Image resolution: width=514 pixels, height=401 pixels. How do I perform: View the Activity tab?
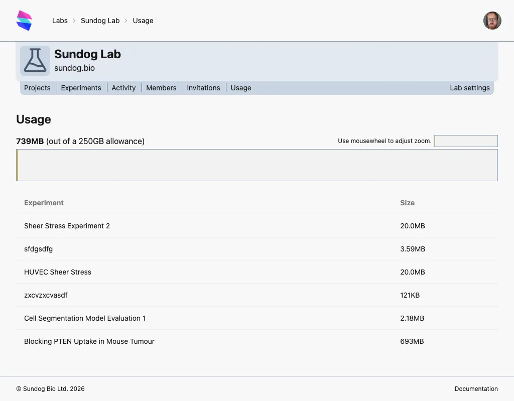[x=123, y=88]
